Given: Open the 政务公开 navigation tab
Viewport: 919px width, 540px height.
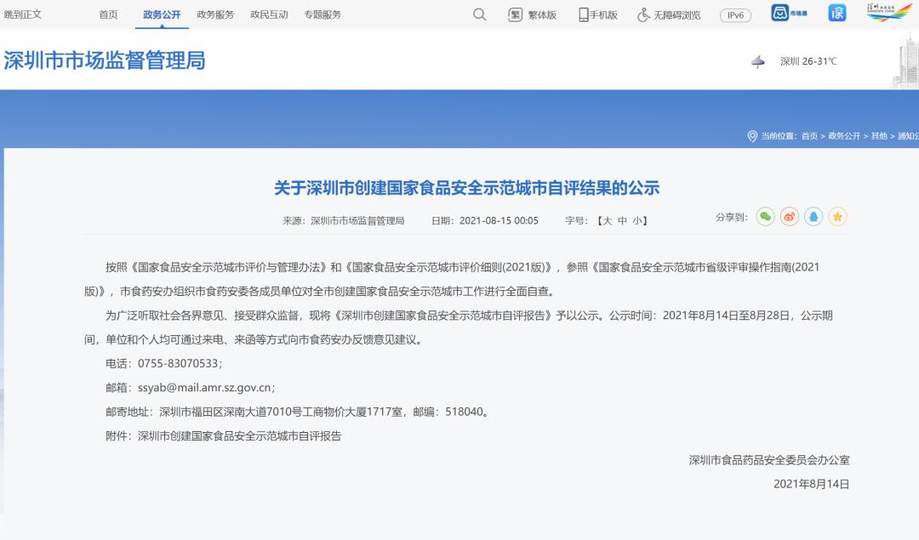Looking at the screenshot, I should 162,14.
